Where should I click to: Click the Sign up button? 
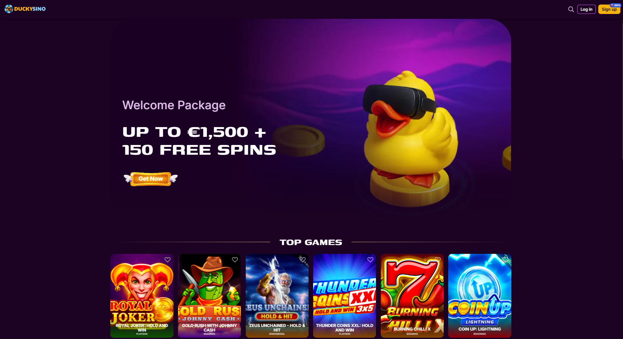[x=609, y=9]
